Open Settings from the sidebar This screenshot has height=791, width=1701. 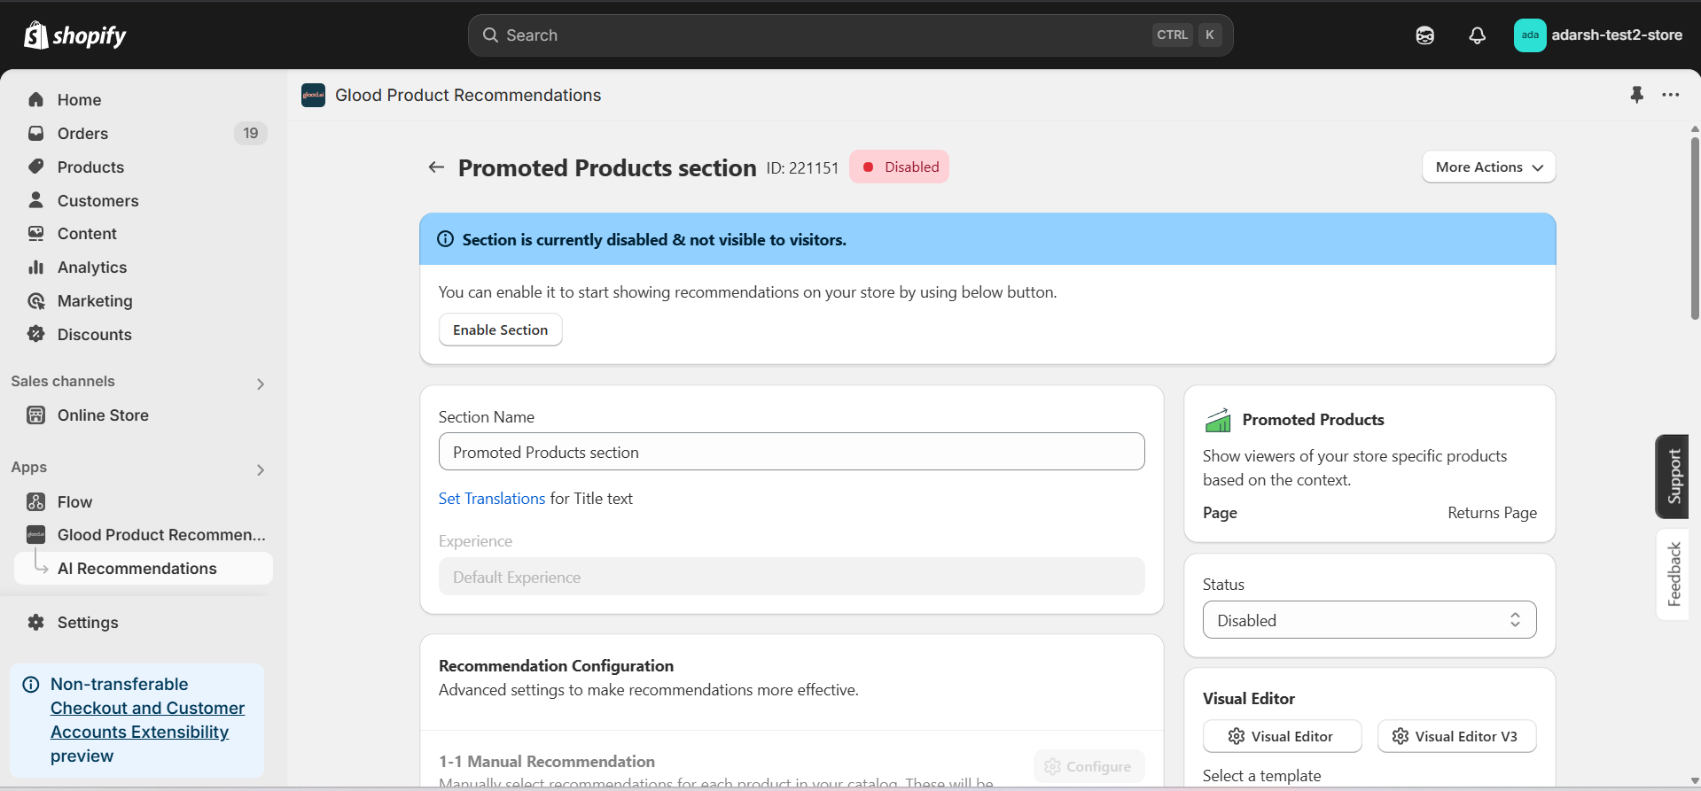[88, 623]
